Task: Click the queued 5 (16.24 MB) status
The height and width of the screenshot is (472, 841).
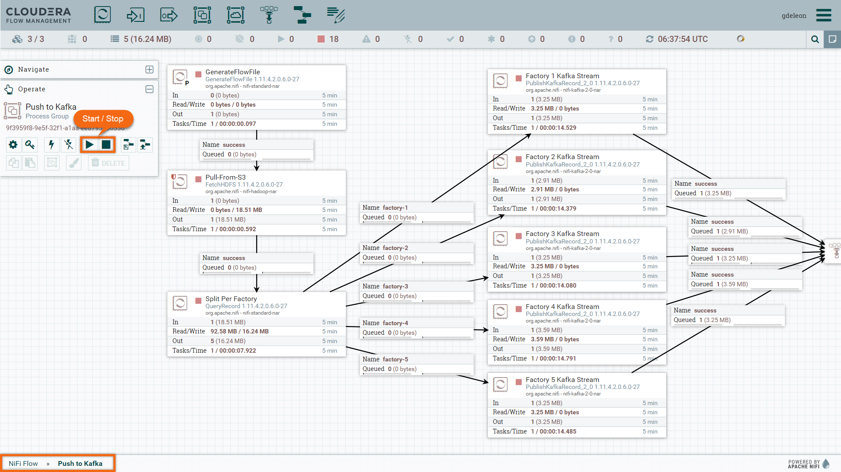Action: coord(141,39)
